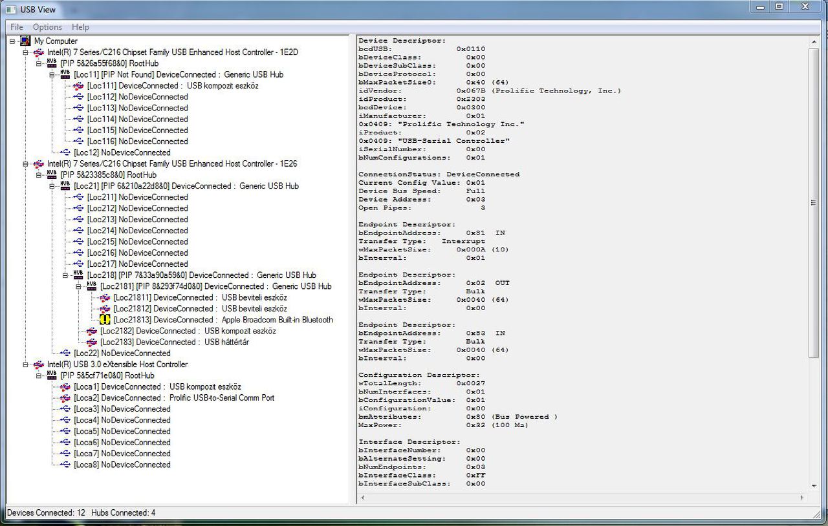Viewport: 828px width, 526px height.
Task: Click the Loca1 USB kompozit eszköz device icon
Action: pos(65,387)
